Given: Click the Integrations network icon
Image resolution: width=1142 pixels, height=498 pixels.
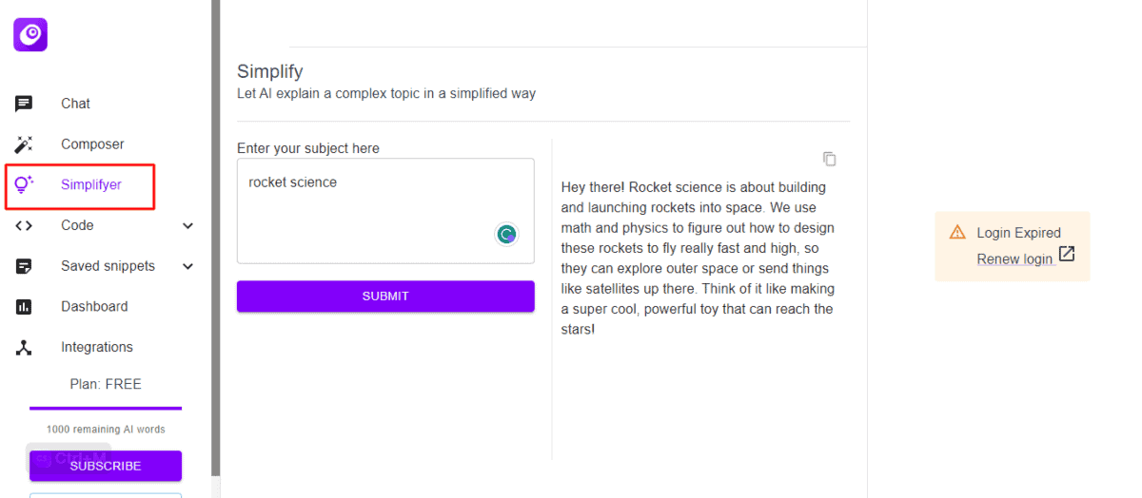Looking at the screenshot, I should [x=24, y=348].
